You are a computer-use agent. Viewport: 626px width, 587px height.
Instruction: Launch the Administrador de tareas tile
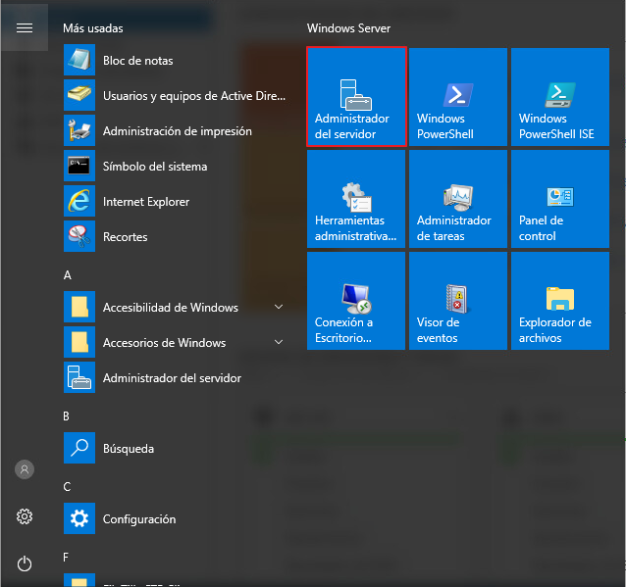coord(458,199)
